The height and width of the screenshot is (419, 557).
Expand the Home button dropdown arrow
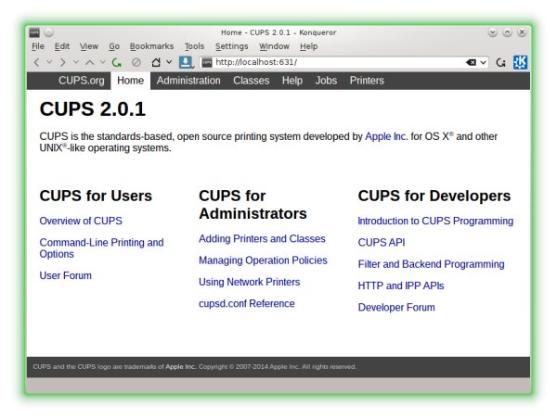[x=169, y=62]
